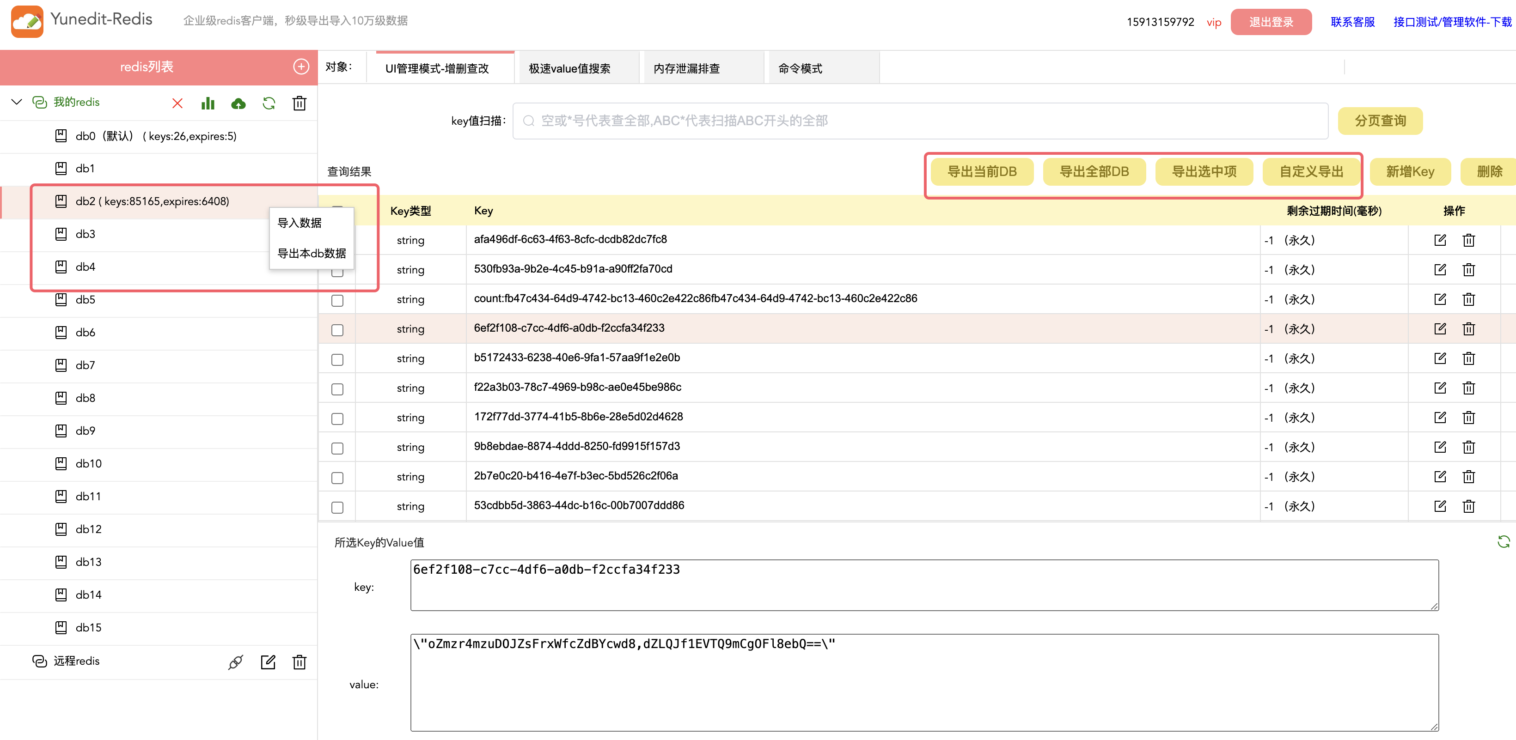1516x740 pixels.
Task: Collapse the 我的redis tree node
Action: coord(17,102)
